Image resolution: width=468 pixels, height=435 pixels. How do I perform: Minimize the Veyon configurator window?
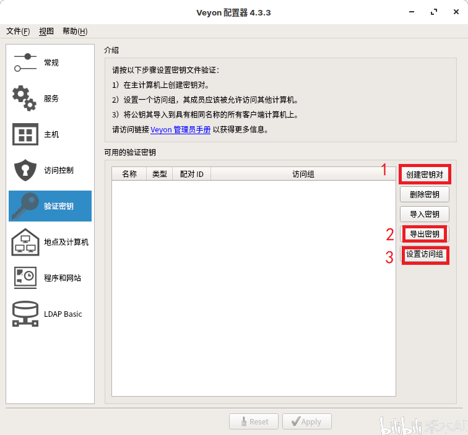tap(412, 12)
